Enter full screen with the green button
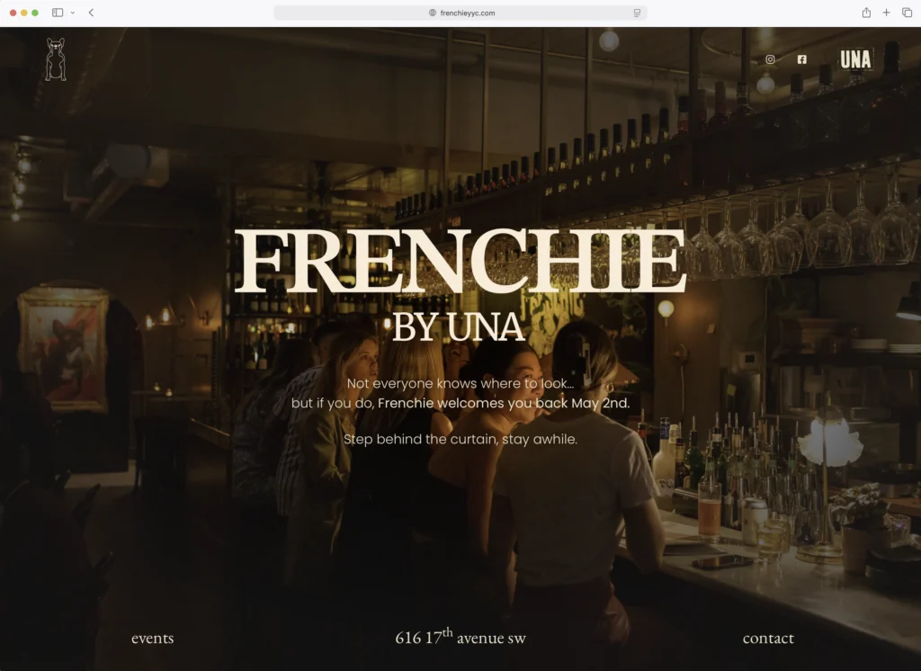This screenshot has height=671, width=921. (x=35, y=13)
